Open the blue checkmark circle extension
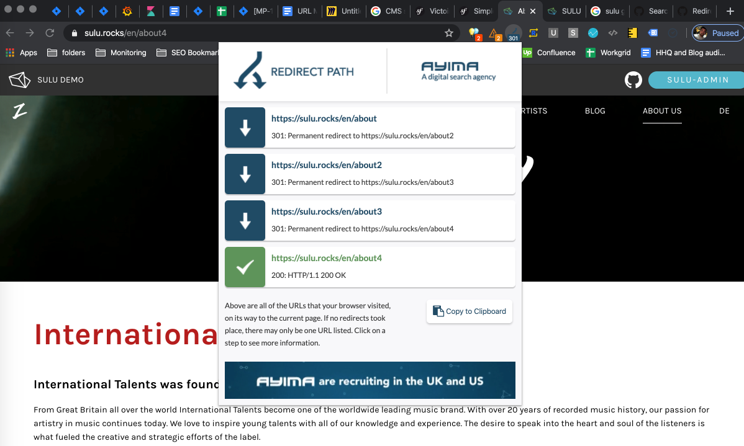Image resolution: width=744 pixels, height=446 pixels. pos(592,33)
